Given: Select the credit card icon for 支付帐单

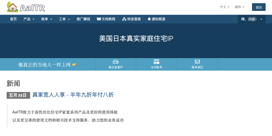Looking at the screenshot, I should click(156, 62).
